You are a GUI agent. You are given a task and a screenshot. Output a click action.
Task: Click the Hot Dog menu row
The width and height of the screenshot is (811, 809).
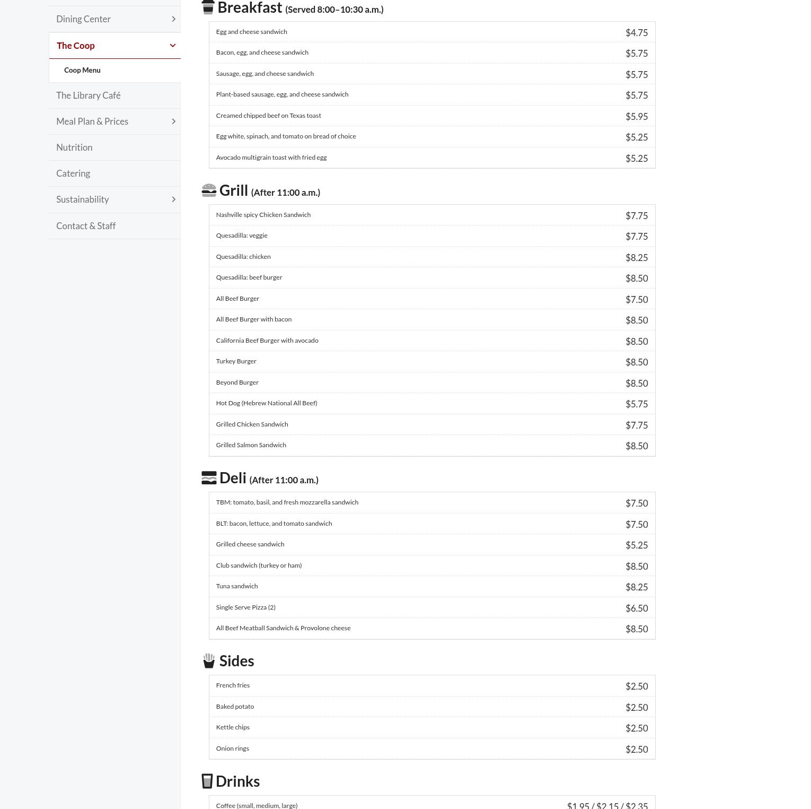click(432, 403)
